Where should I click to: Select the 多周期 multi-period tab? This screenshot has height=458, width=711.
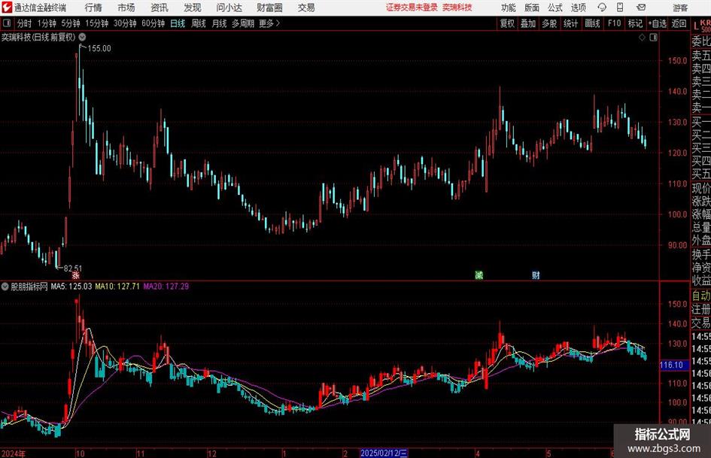(x=243, y=23)
